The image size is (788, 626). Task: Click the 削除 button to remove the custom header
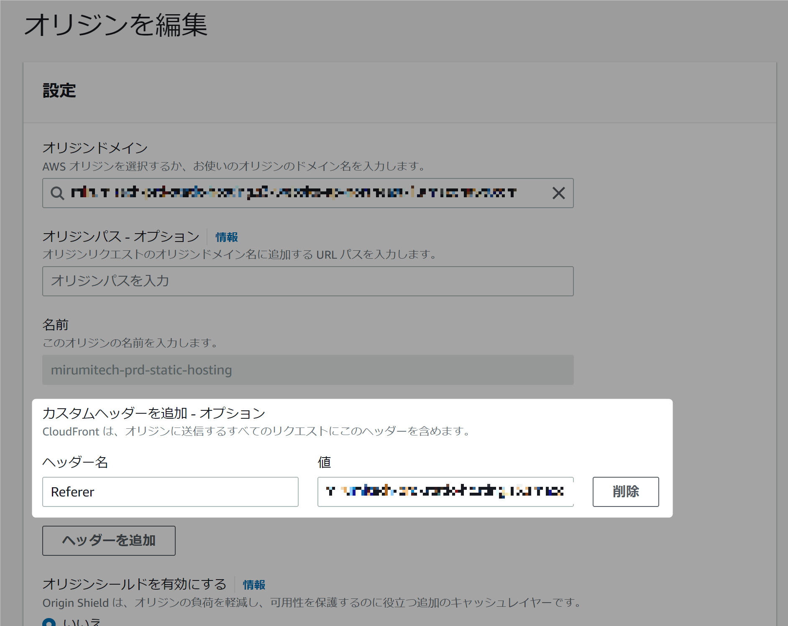pyautogui.click(x=625, y=492)
